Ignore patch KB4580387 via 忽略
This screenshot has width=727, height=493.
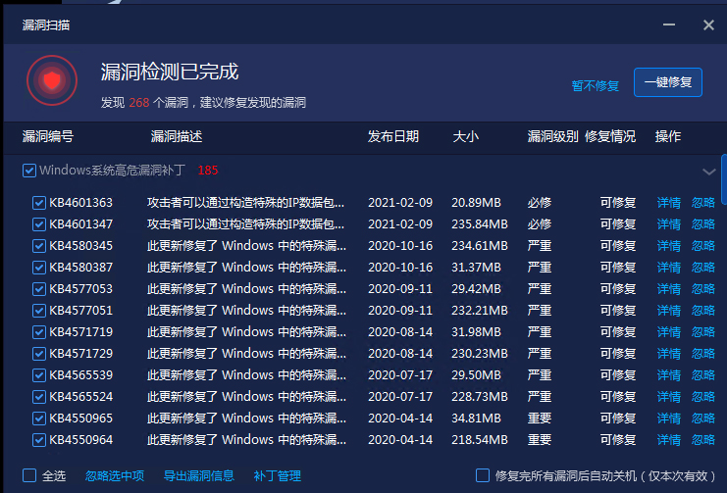(x=703, y=268)
